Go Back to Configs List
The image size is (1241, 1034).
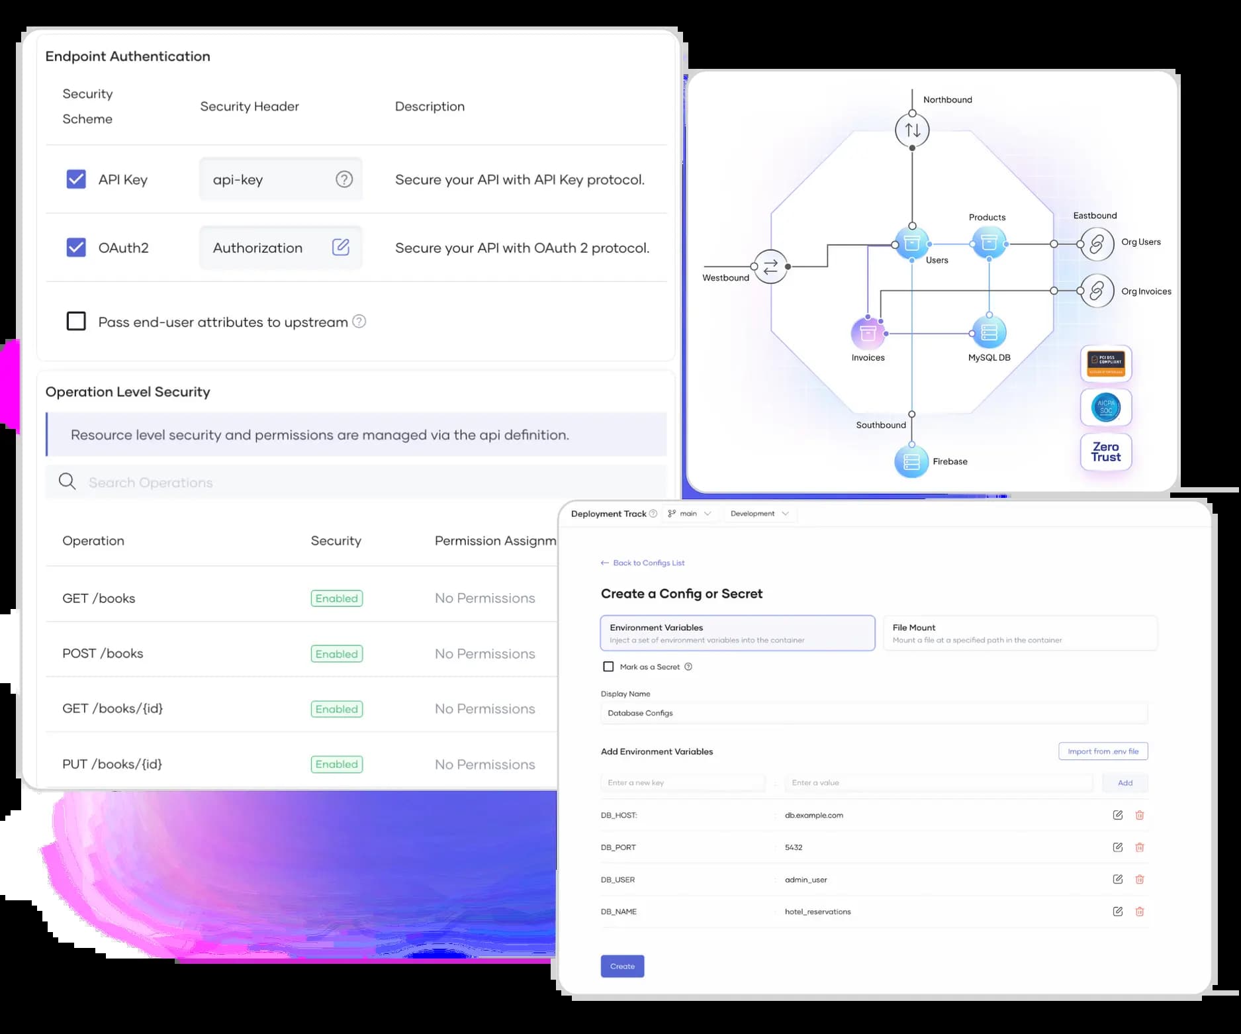coord(642,563)
